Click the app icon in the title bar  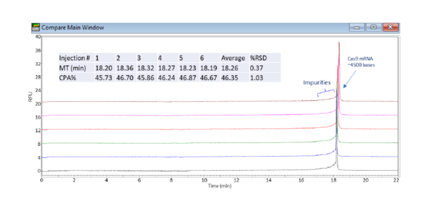click(36, 28)
